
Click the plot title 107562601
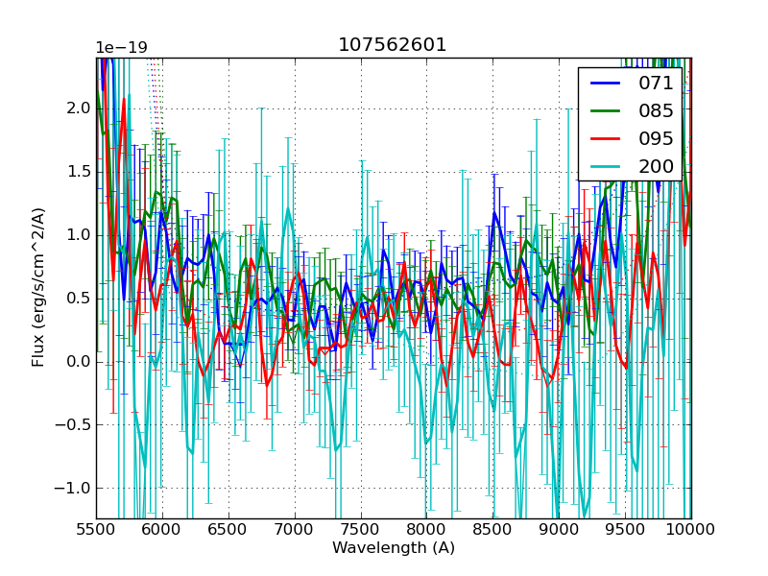point(393,45)
